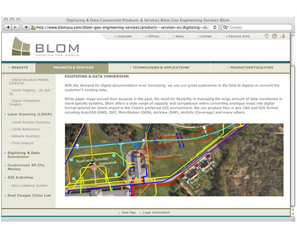Viewport: 297px width, 237px height.
Task: Click the aerial map image
Action: (174, 160)
